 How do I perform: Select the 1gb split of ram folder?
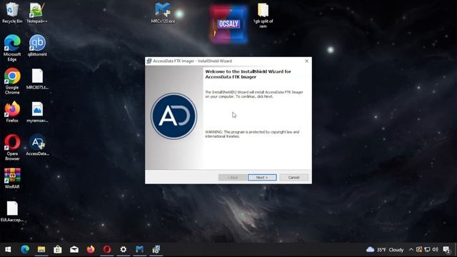[263, 15]
